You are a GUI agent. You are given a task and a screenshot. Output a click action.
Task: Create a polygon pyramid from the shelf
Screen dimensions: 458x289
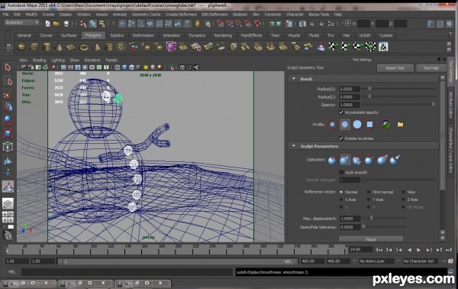point(97,47)
